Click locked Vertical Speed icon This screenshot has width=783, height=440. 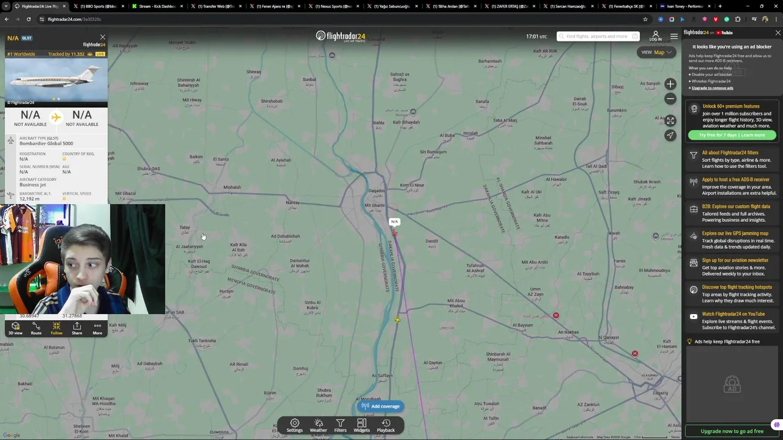pyautogui.click(x=64, y=199)
